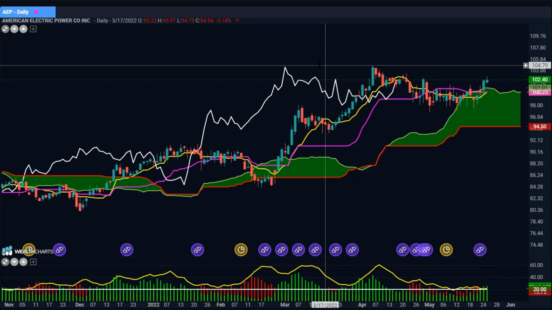Click the close value C:94.94

pos(204,21)
